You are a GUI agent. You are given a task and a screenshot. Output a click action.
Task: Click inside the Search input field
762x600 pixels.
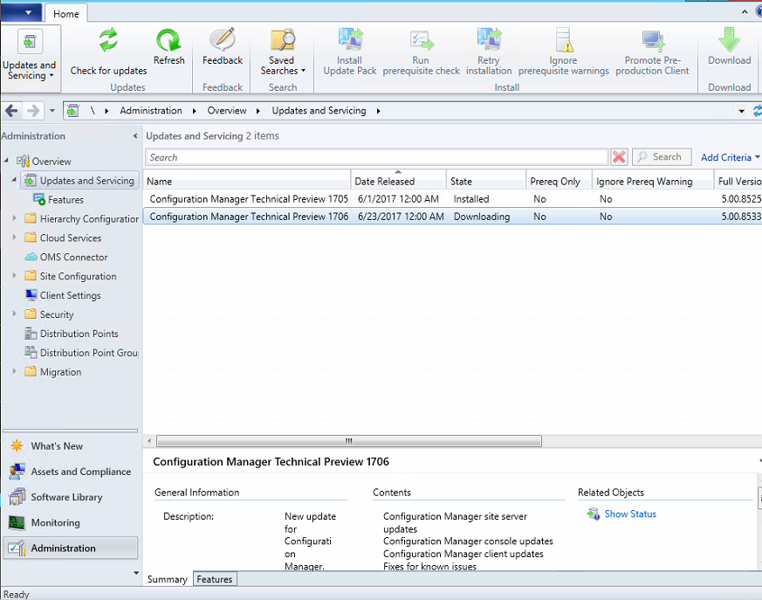point(376,157)
